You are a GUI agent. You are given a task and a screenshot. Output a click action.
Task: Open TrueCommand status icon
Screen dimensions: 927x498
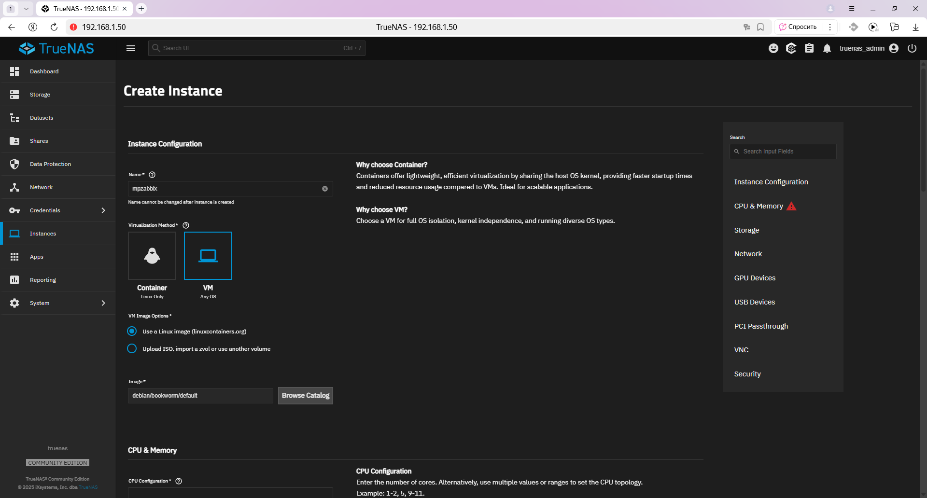coord(791,48)
